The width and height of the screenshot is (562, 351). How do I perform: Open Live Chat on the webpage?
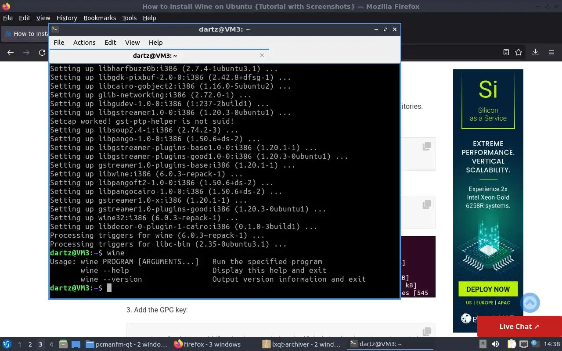[519, 326]
